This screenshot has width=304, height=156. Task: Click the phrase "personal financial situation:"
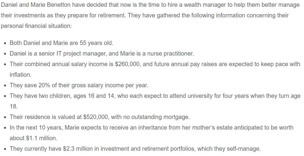(36, 26)
